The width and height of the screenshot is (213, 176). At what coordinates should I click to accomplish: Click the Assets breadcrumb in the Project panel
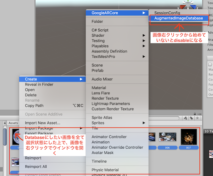13,123
